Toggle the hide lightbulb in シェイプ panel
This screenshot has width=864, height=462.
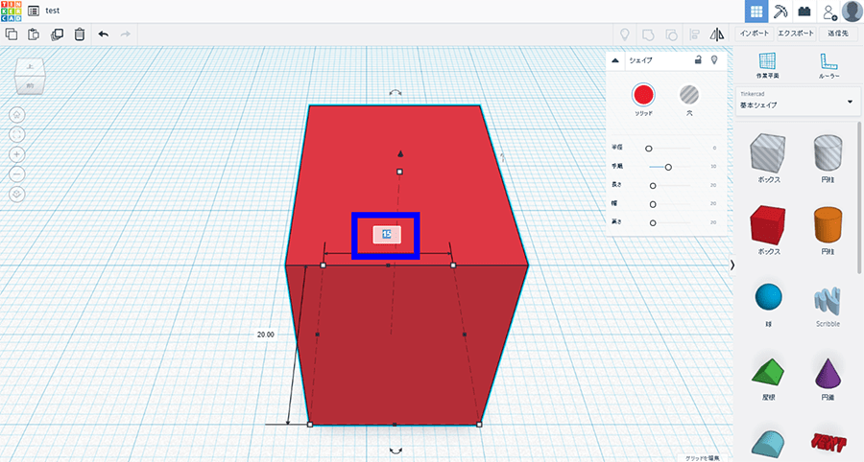pyautogui.click(x=714, y=60)
